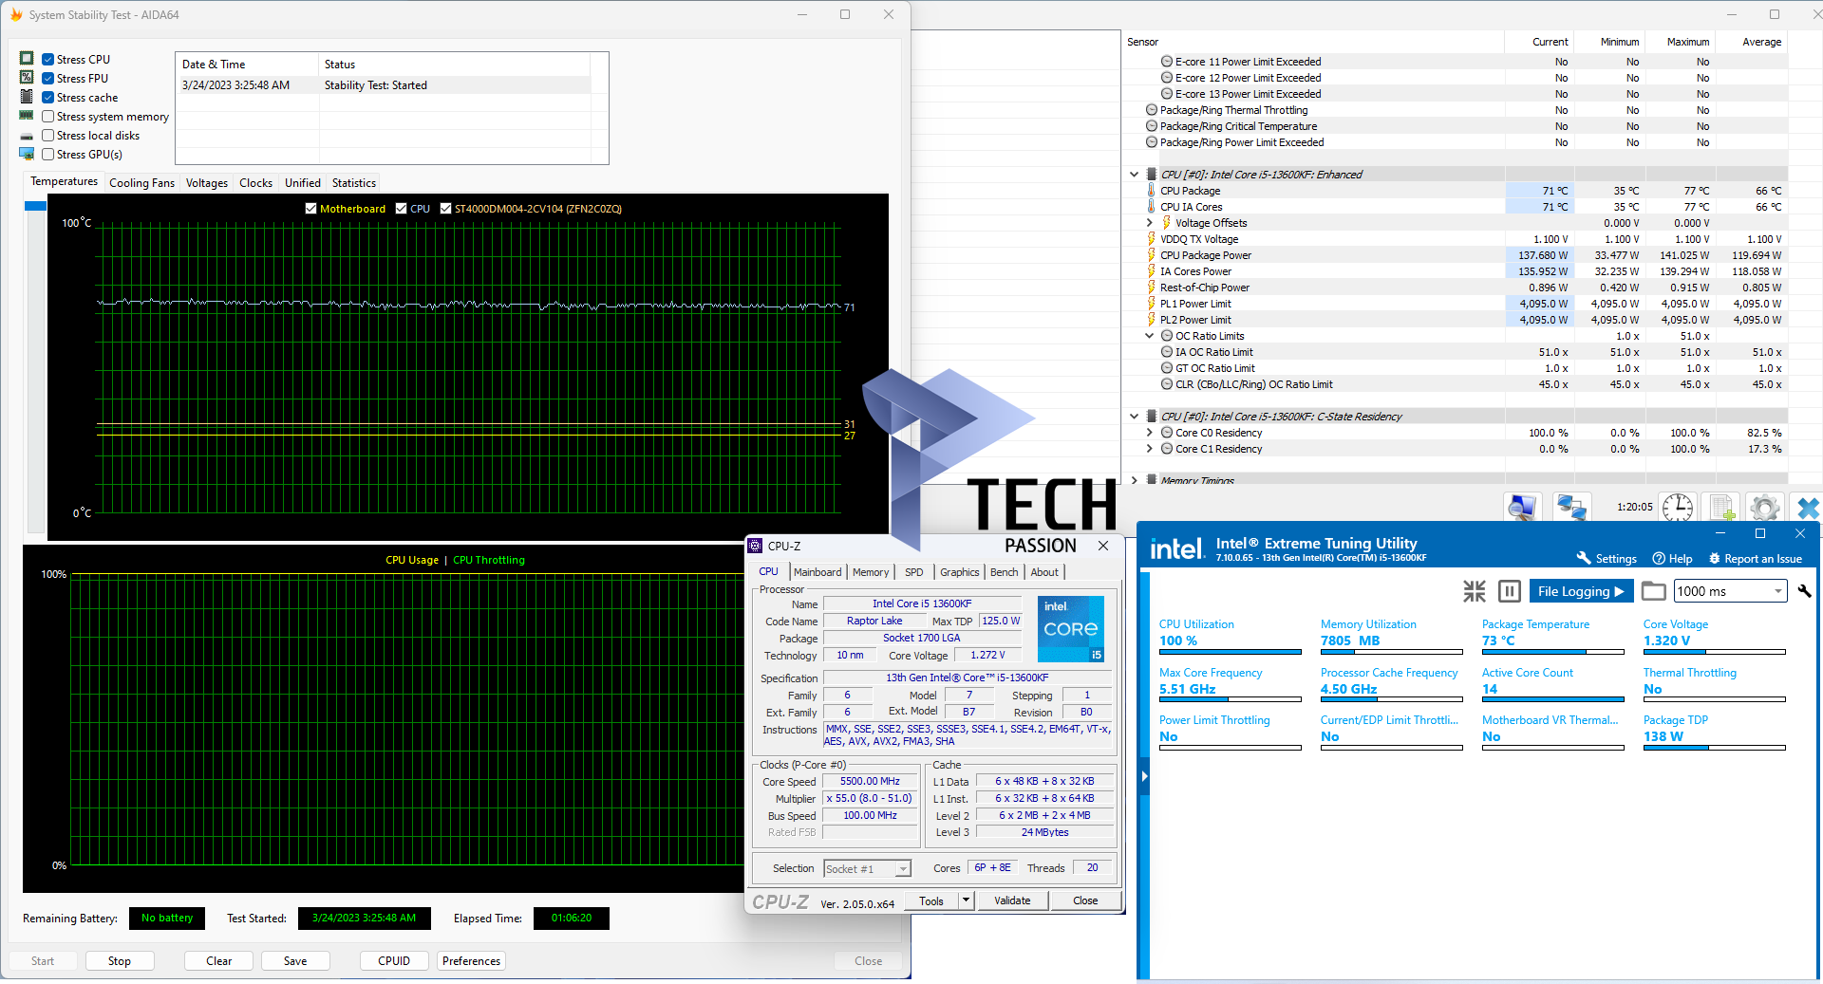Click the Validate button in CPU-Z
The image size is (1823, 984).
(1011, 900)
